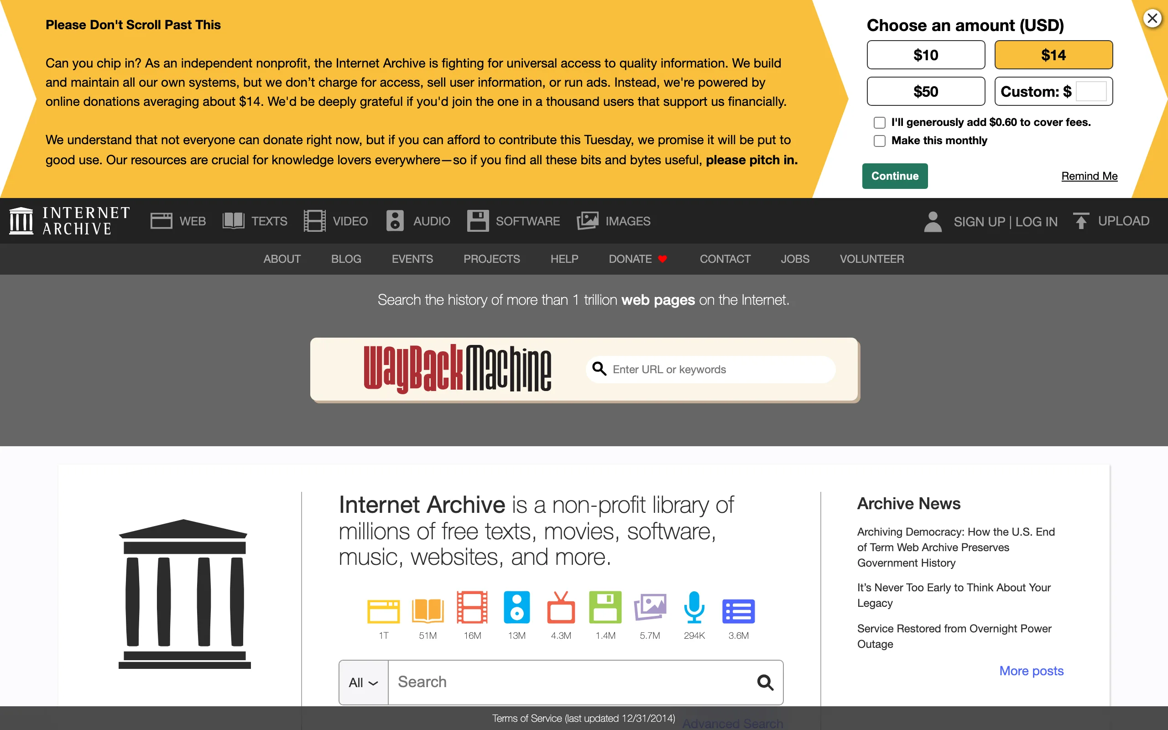The image size is (1168, 730).
Task: Click the TV icon labeled 4.3M
Action: tap(561, 607)
